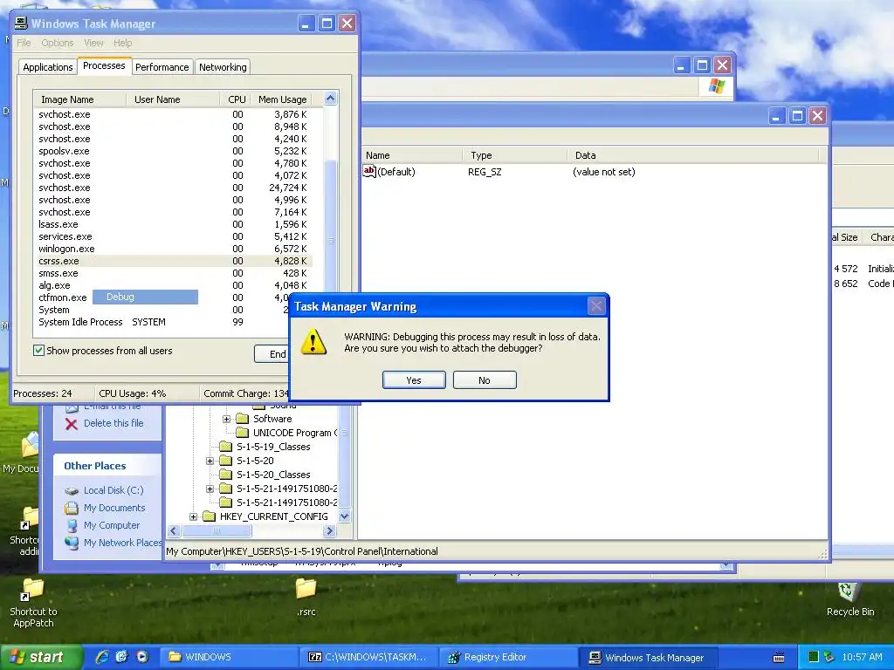
Task: Open My Computer in Other Places
Action: point(111,525)
